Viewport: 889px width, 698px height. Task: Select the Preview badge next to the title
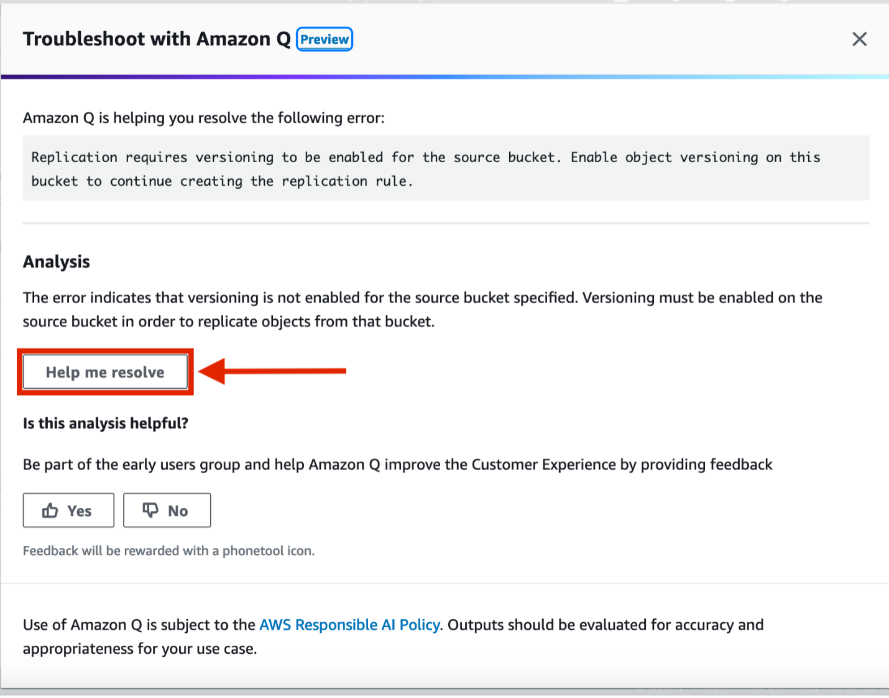(324, 39)
